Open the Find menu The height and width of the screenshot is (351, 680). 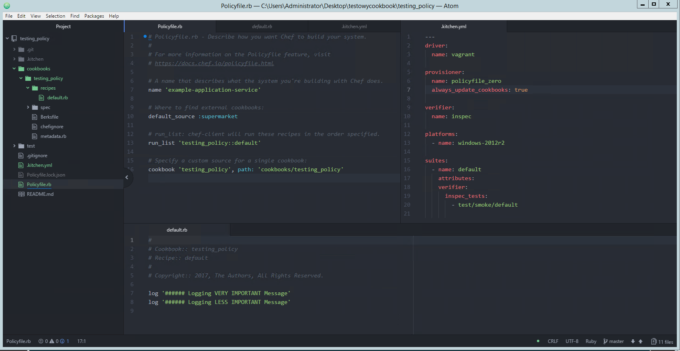click(x=75, y=16)
